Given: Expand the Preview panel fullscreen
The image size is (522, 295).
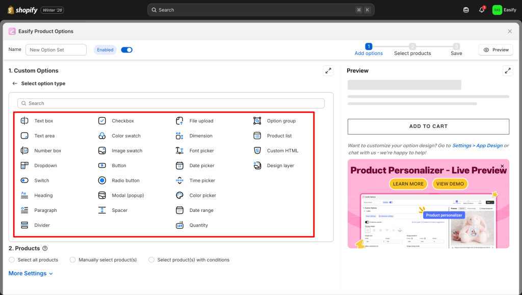Looking at the screenshot, I should (x=508, y=71).
